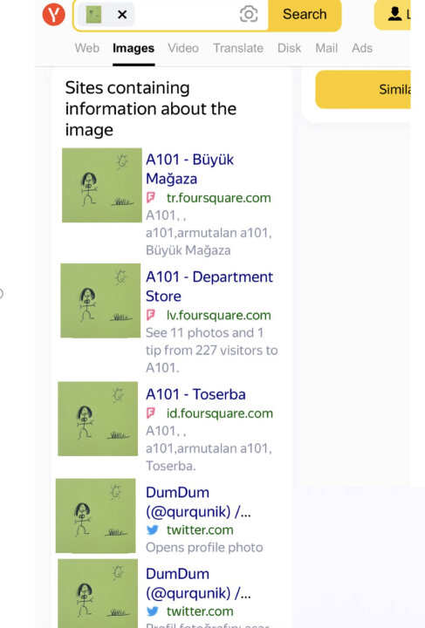Go to the Mail tab
This screenshot has width=425, height=628.
(326, 48)
